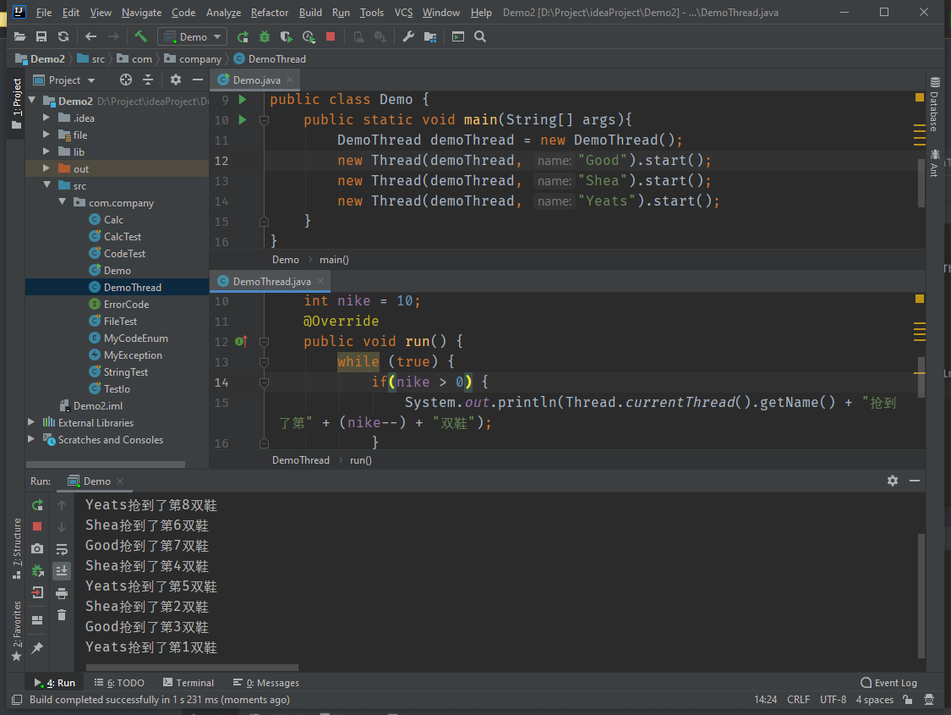
Task: Locate current file crosshair icon
Action: click(126, 80)
